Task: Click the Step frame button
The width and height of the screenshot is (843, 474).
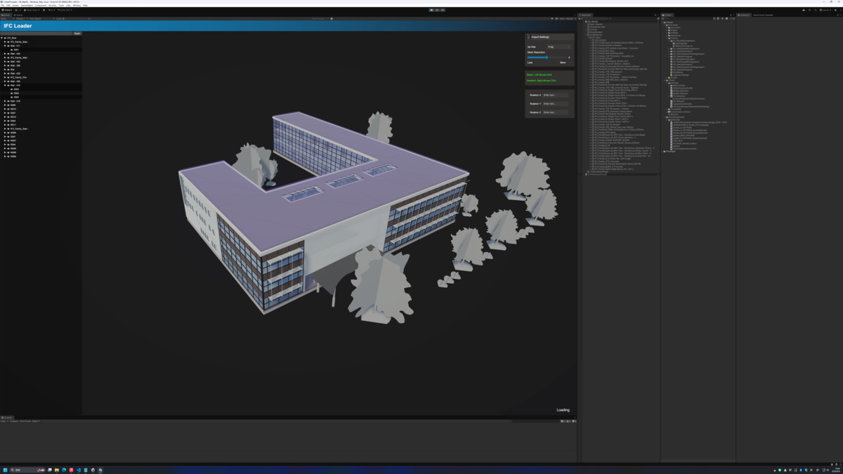Action: coord(443,10)
